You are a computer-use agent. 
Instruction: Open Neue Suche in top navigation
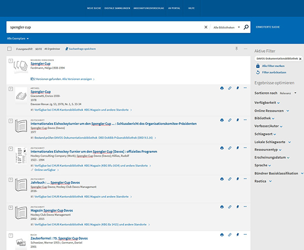[94, 8]
